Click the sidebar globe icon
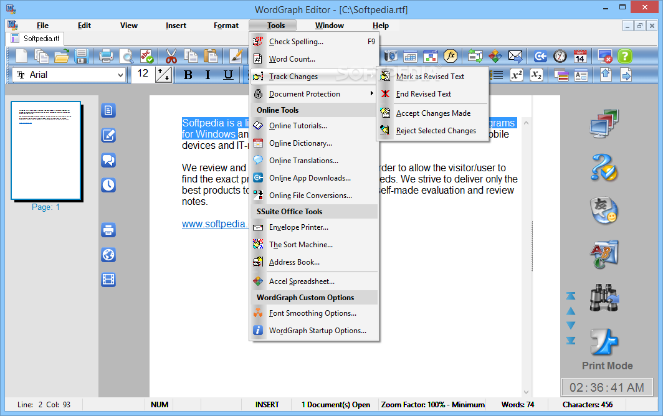The height and width of the screenshot is (416, 663). [x=108, y=255]
